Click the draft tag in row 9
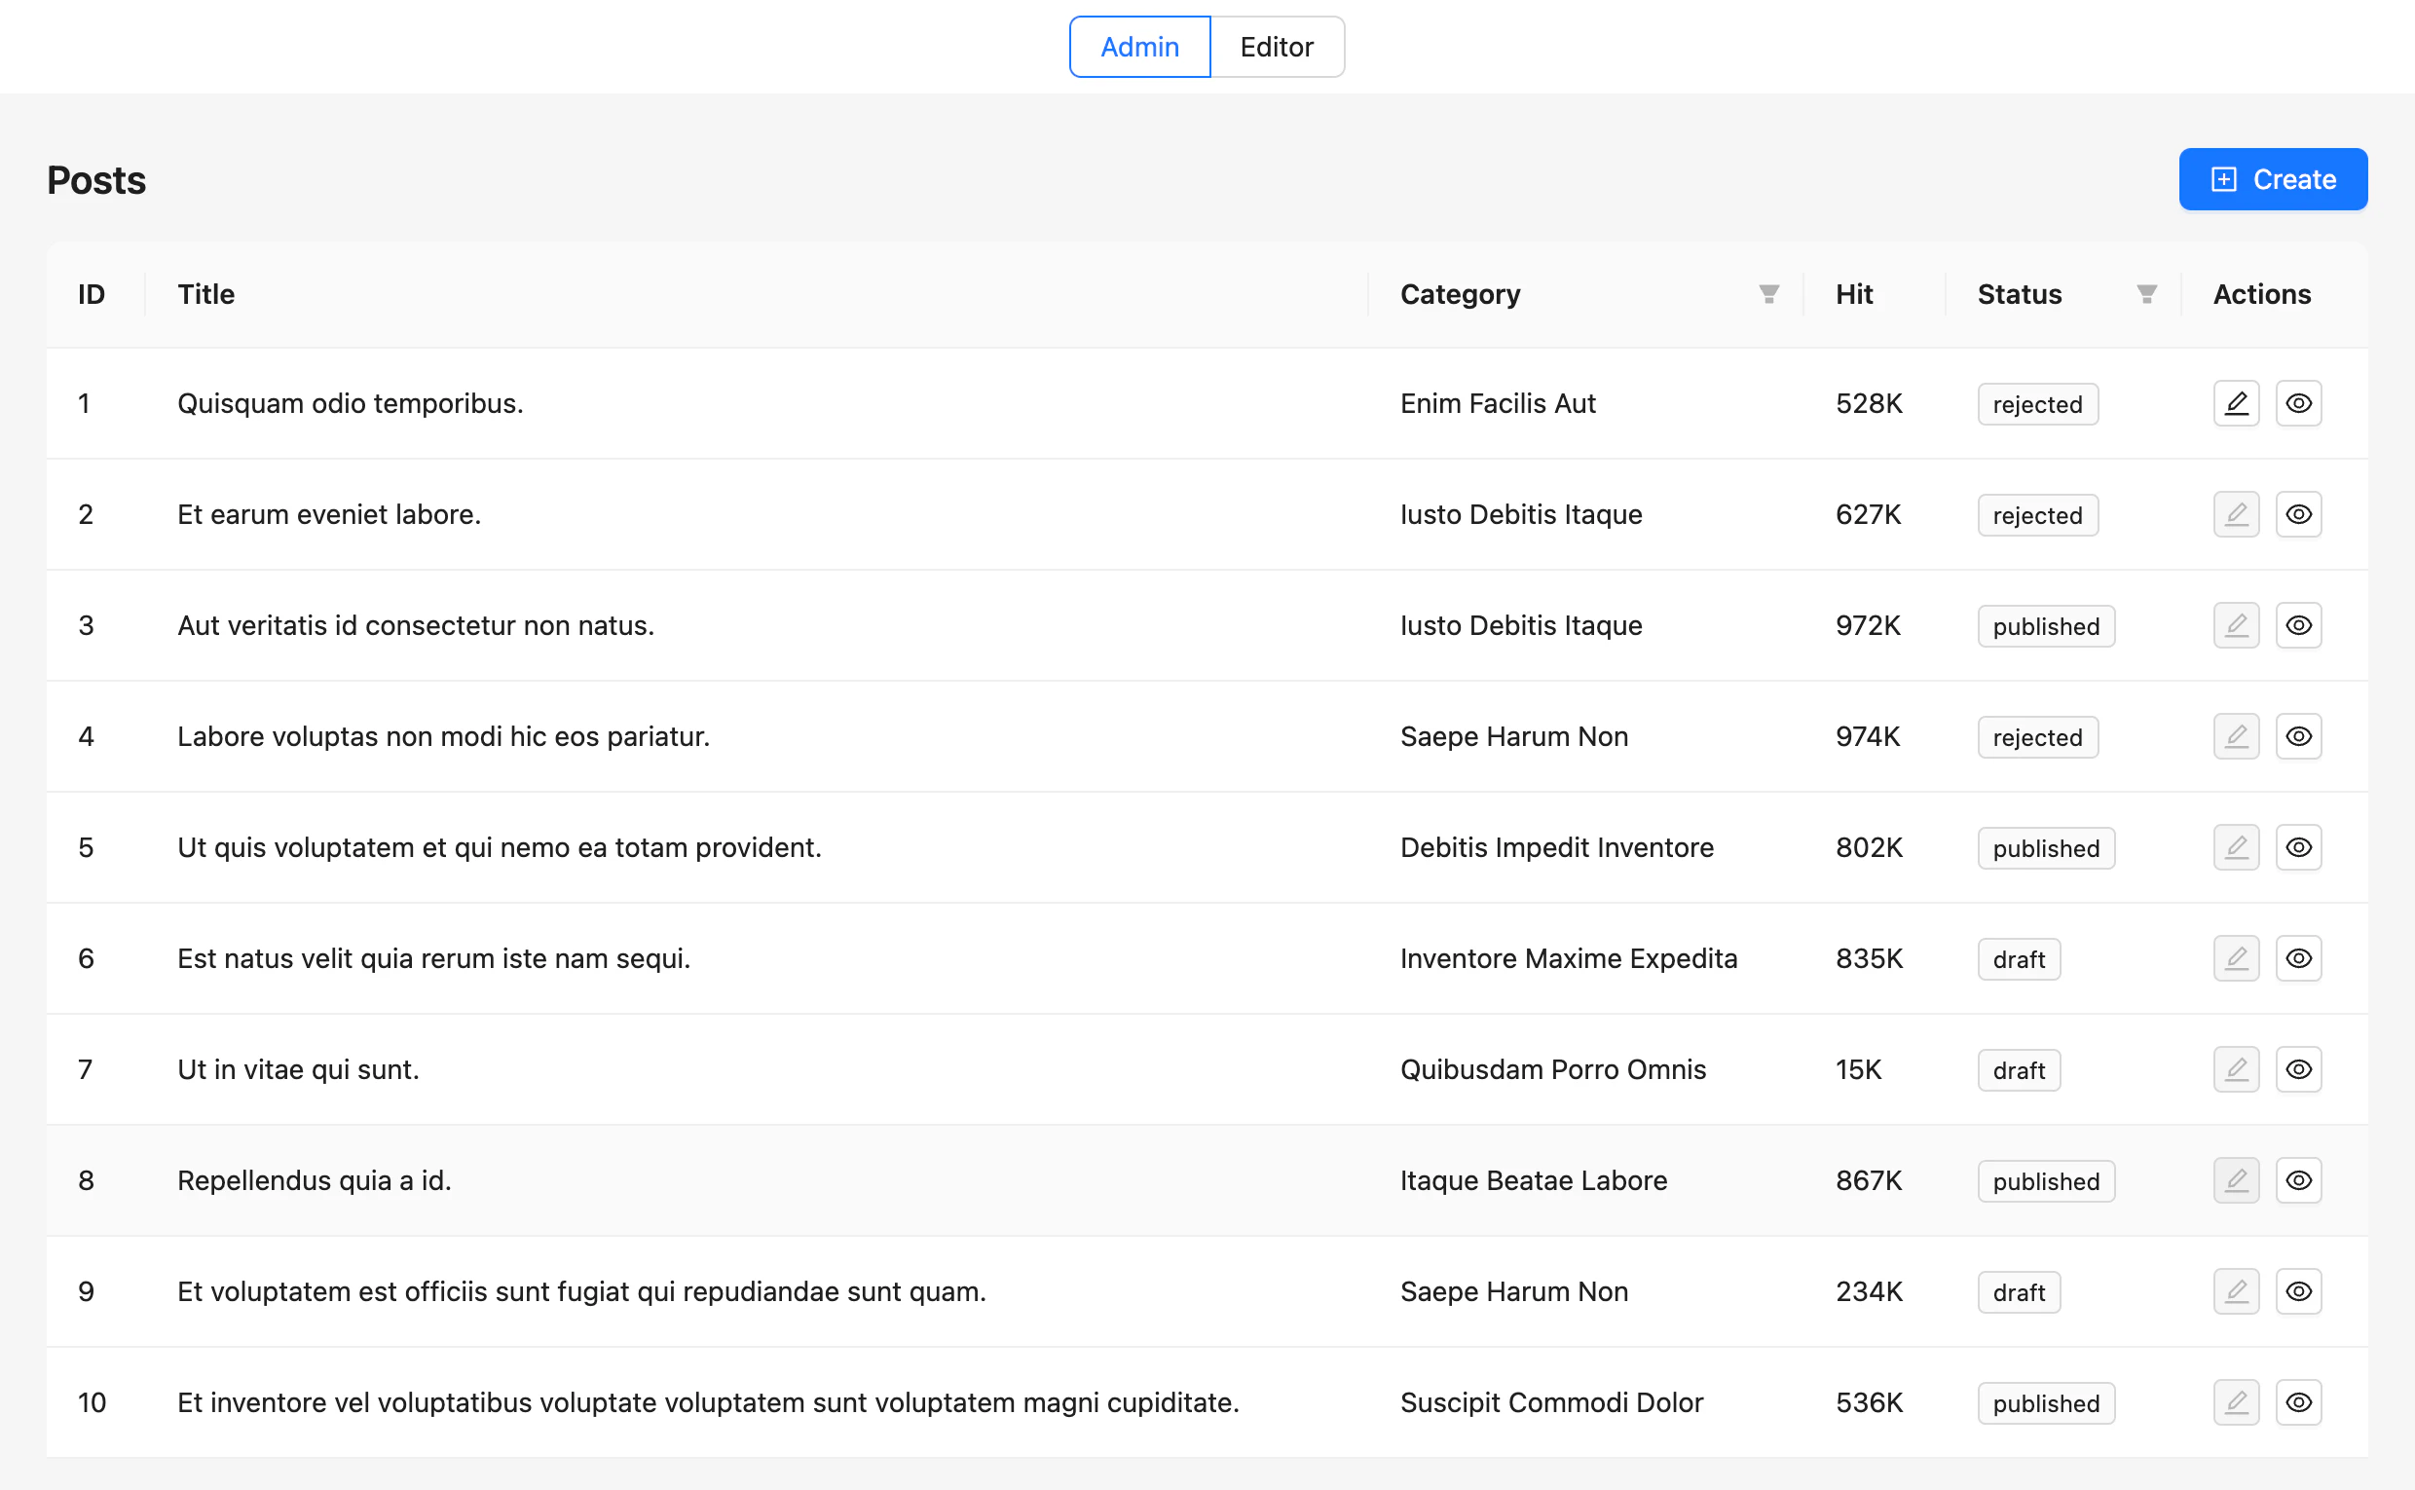 click(2019, 1293)
